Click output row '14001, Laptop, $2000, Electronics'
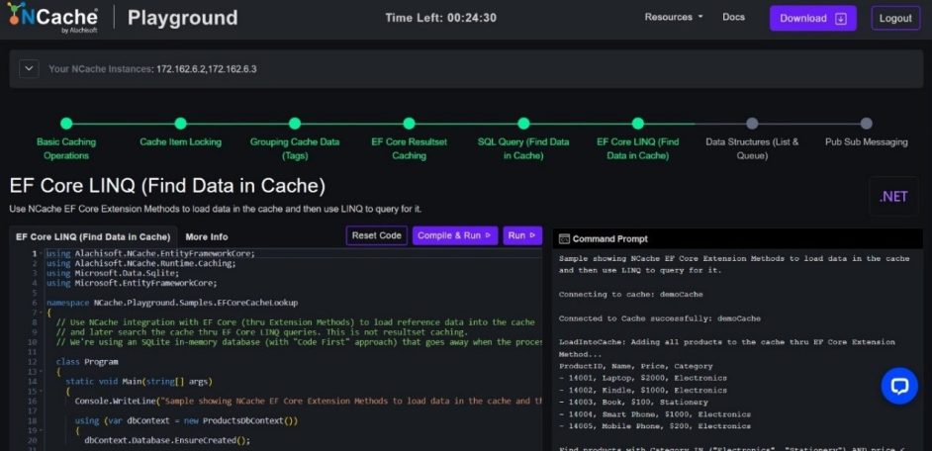 coord(642,378)
